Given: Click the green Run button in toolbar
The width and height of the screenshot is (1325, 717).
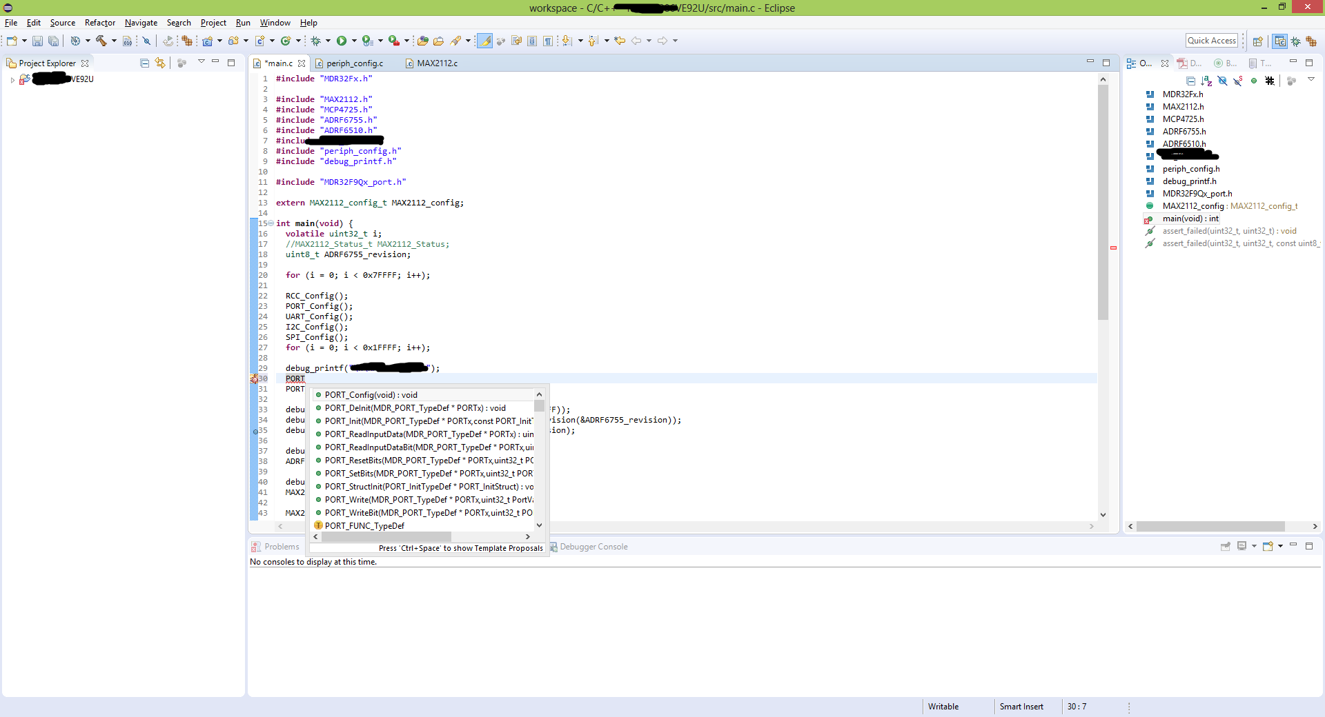Looking at the screenshot, I should pos(341,41).
